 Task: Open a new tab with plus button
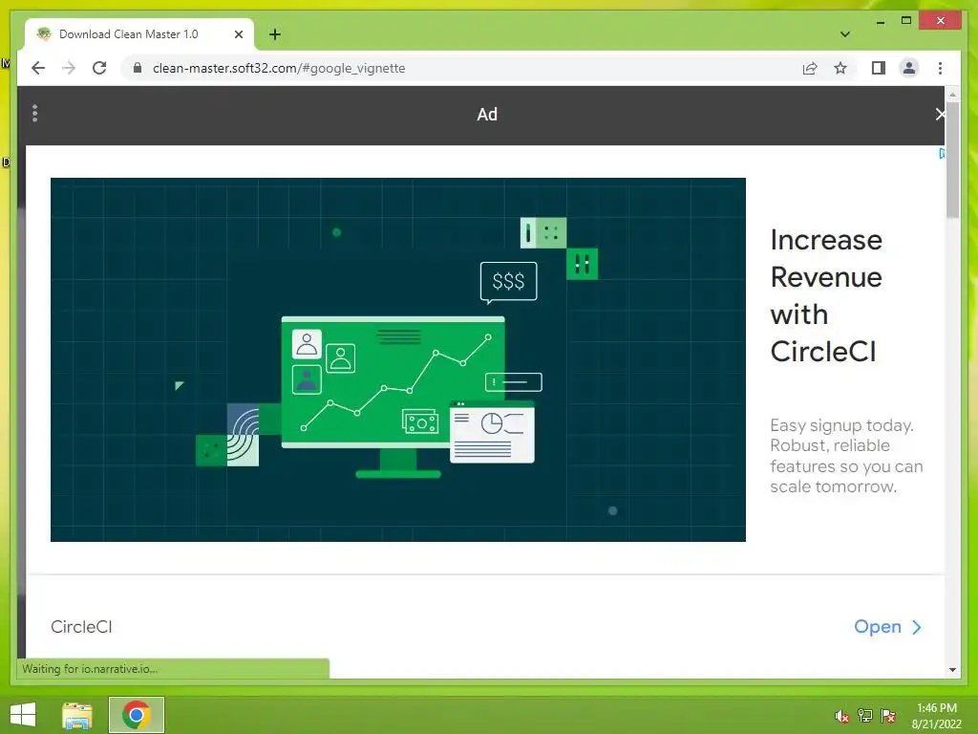pyautogui.click(x=275, y=34)
